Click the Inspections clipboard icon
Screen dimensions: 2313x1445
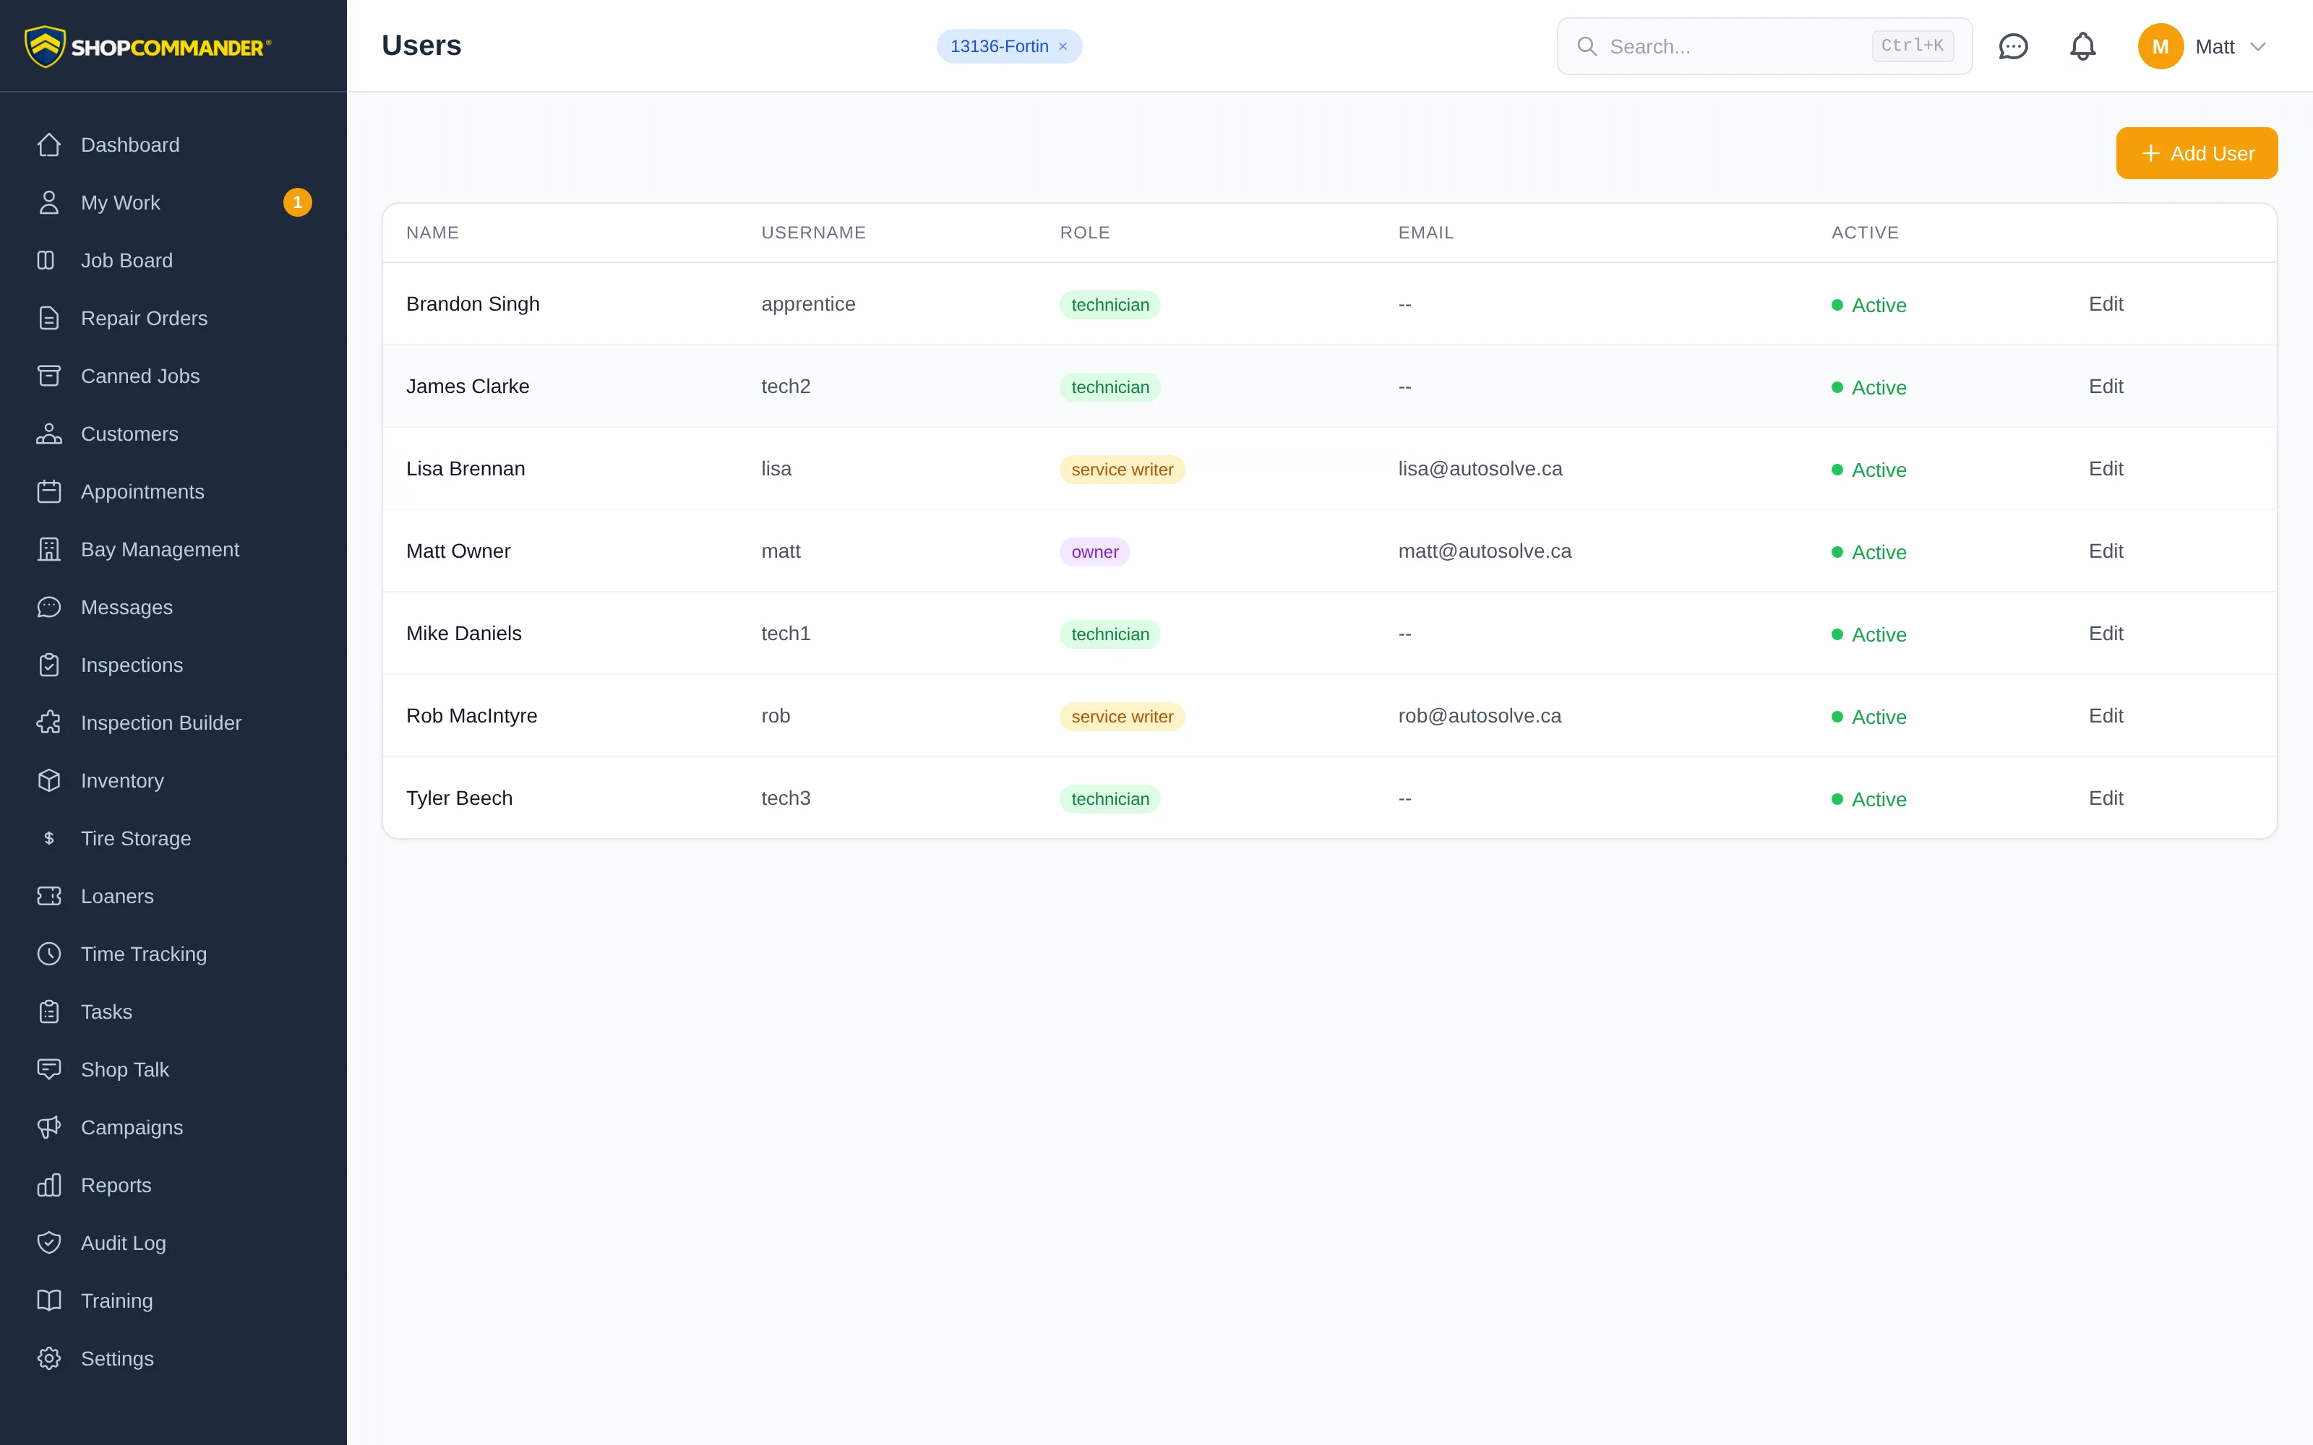click(48, 665)
